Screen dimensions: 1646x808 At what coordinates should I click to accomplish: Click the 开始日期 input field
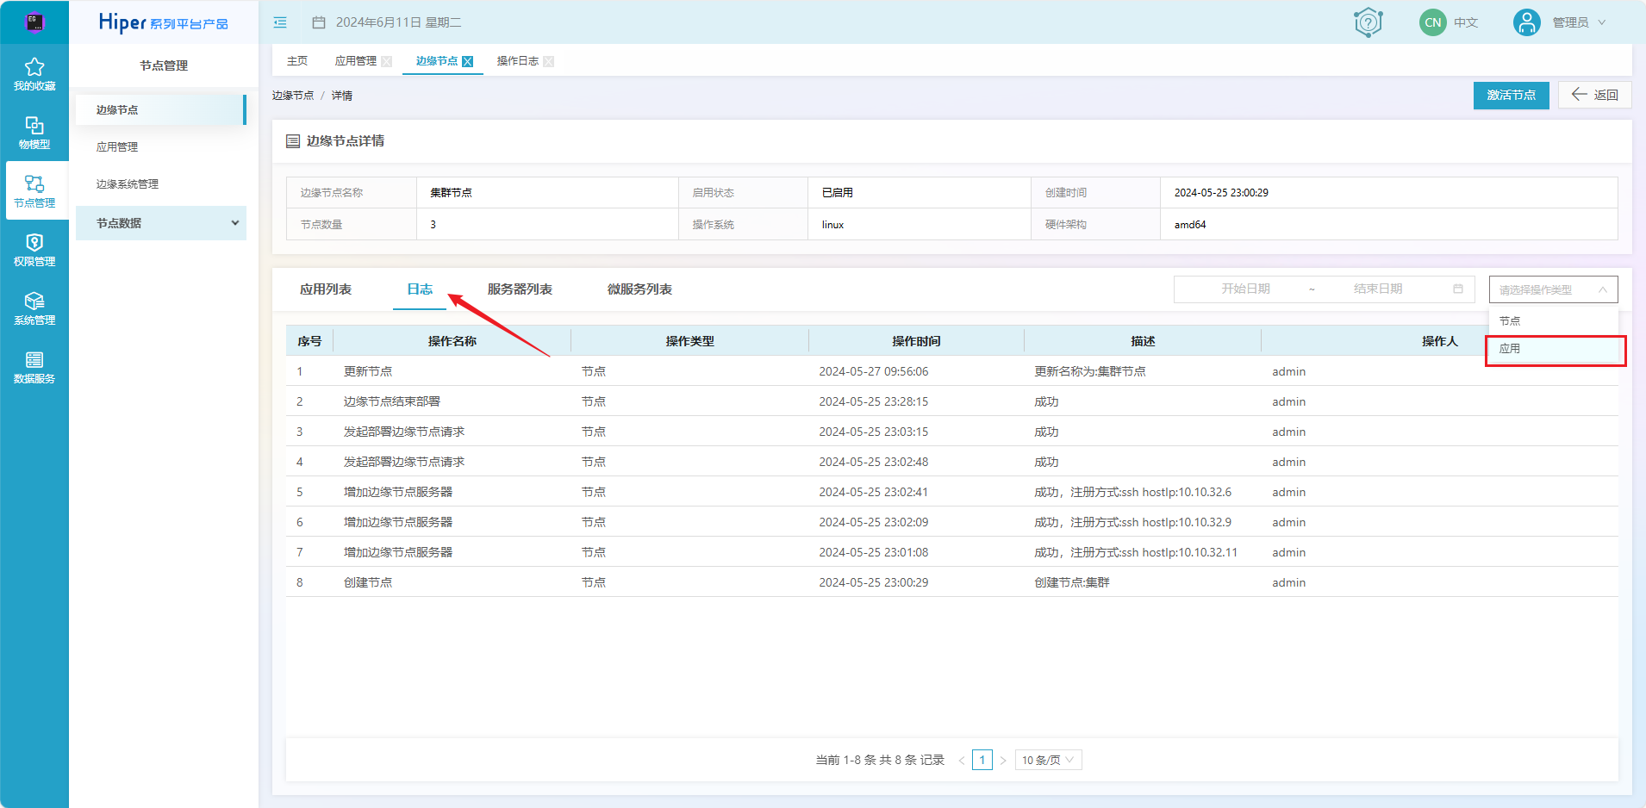pyautogui.click(x=1245, y=289)
